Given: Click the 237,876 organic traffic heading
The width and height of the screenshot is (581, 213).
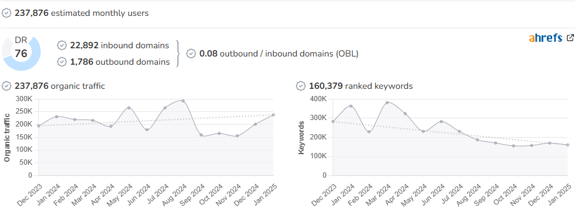Looking at the screenshot, I should pyautogui.click(x=60, y=86).
